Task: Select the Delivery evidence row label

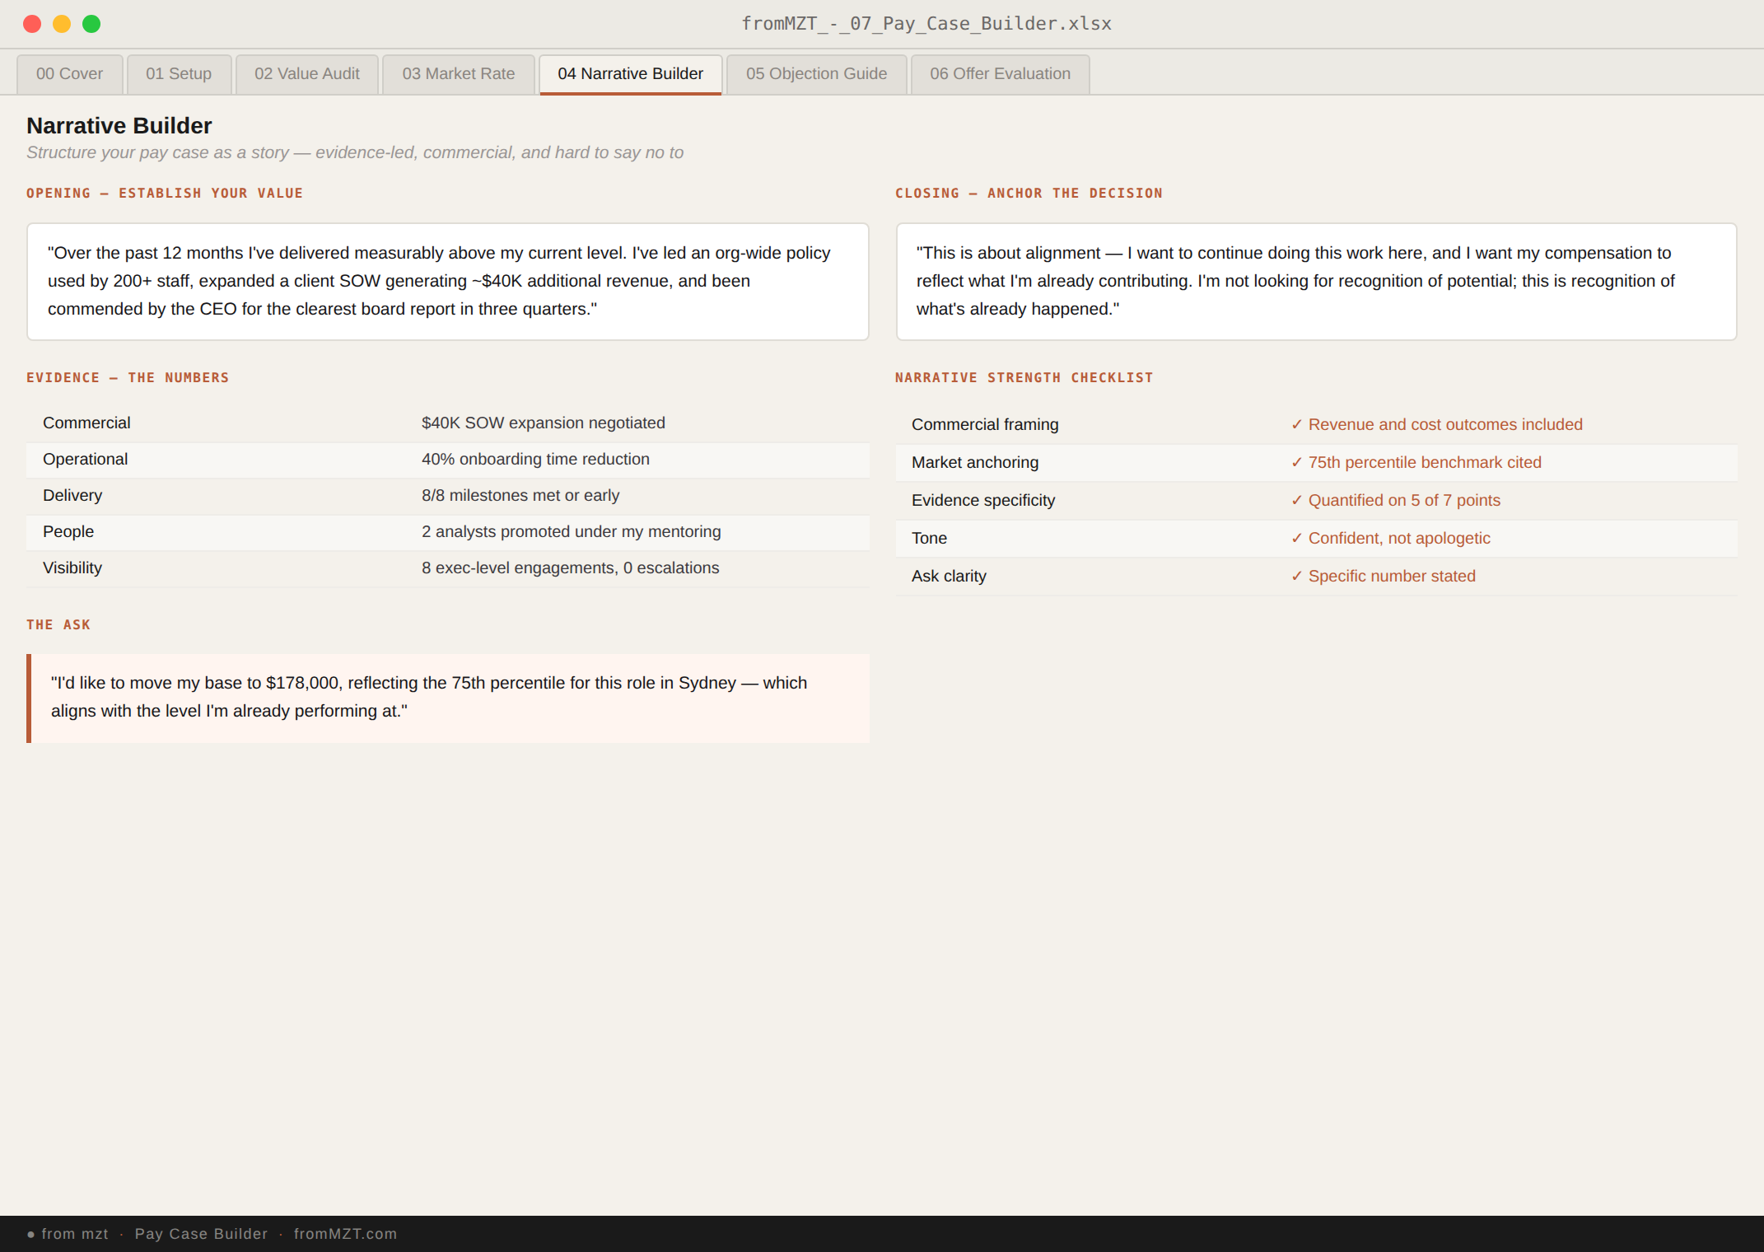Action: point(72,496)
